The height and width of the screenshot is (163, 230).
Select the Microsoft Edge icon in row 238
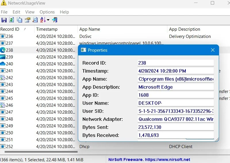tap(3, 50)
